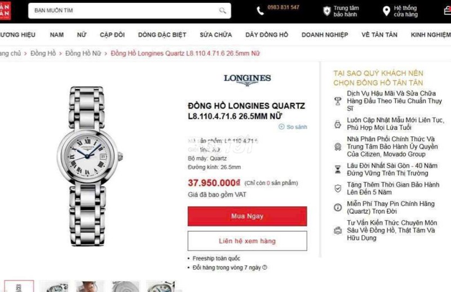The width and height of the screenshot is (451, 292).
Task: Open the NAM menu
Action: coord(57,35)
